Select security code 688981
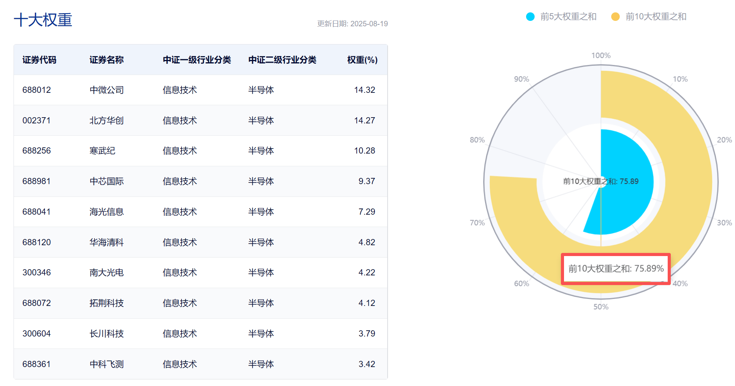This screenshot has width=735, height=386. point(37,181)
